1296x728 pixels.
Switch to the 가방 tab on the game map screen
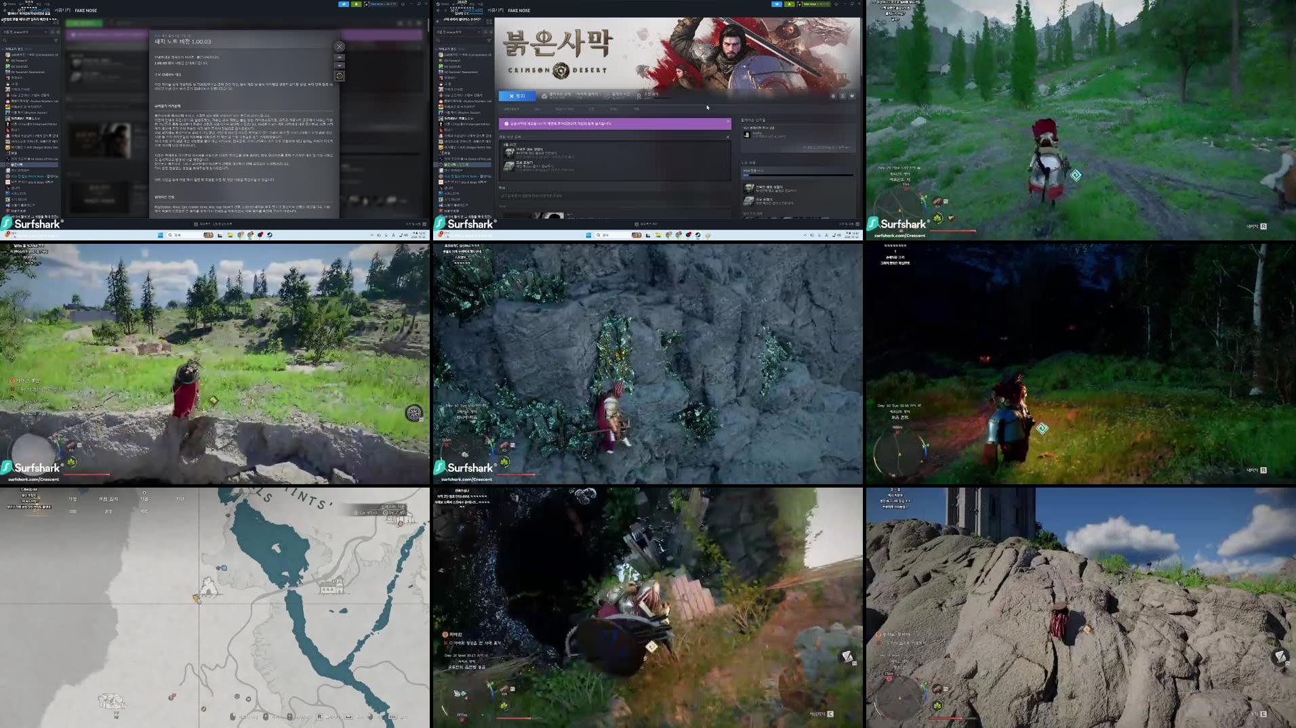coord(73,499)
